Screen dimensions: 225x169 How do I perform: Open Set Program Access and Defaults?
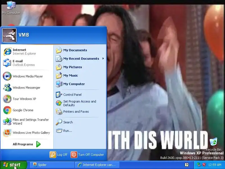[80, 103]
